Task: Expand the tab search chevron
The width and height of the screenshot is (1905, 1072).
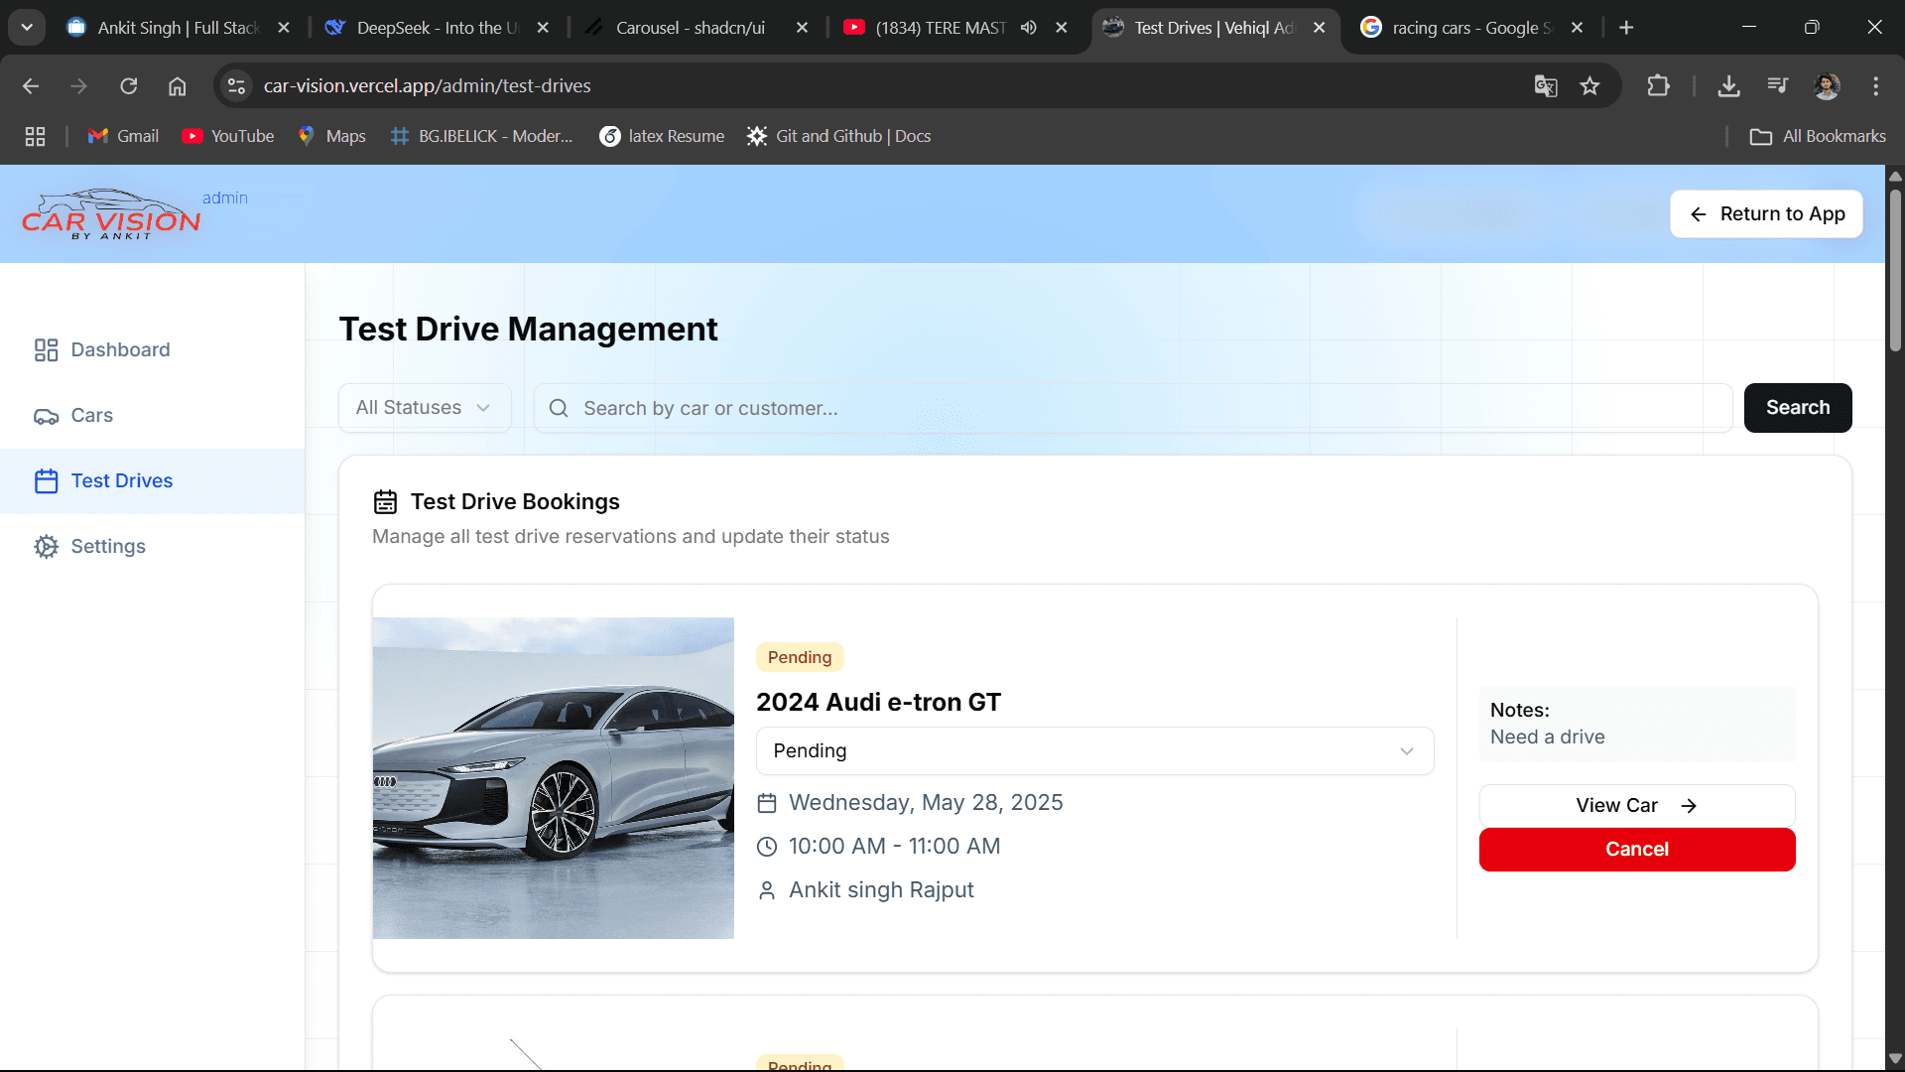Action: point(27,28)
